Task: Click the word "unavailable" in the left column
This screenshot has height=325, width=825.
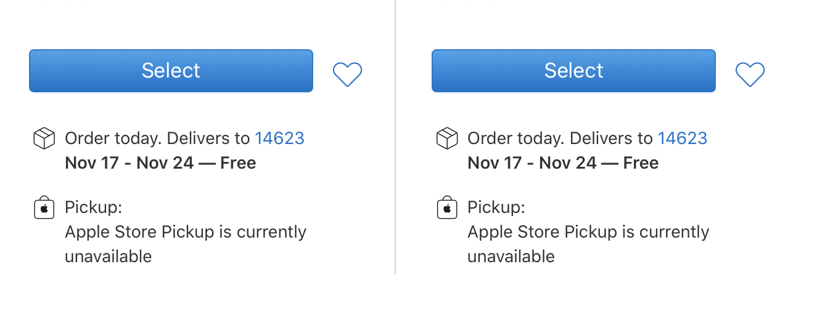Action: click(109, 257)
